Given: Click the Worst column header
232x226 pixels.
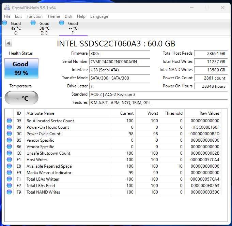Looking at the screenshot, I should (x=148, y=113).
